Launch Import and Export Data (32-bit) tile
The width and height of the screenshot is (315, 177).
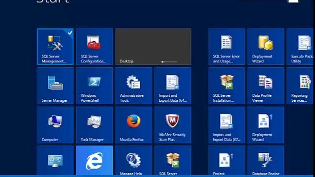(226, 125)
